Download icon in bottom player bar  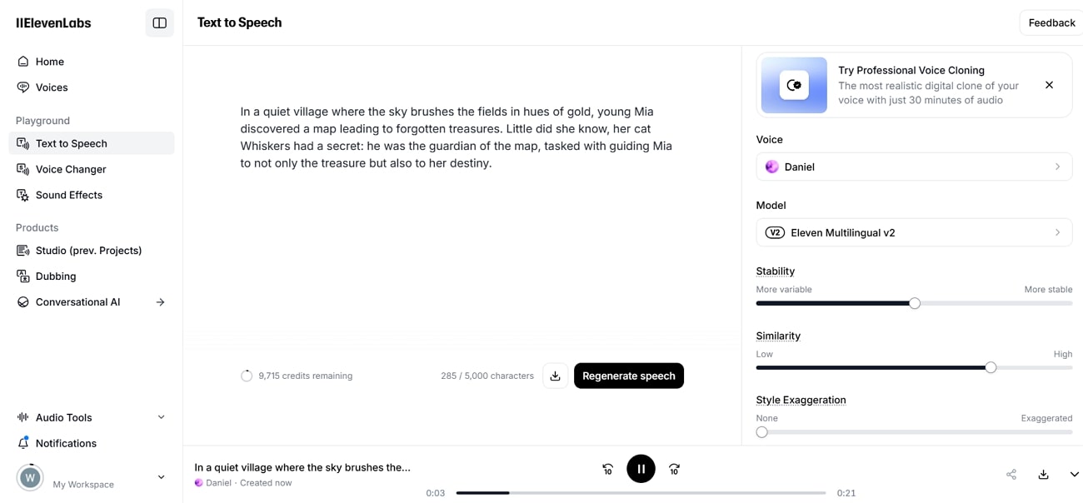coord(1043,474)
